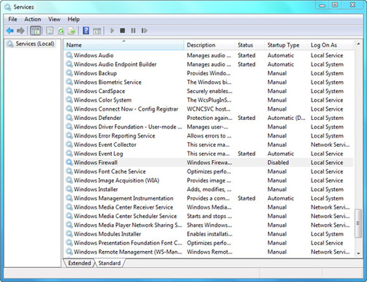
Task: Switch to the Standard tab
Action: click(x=109, y=263)
